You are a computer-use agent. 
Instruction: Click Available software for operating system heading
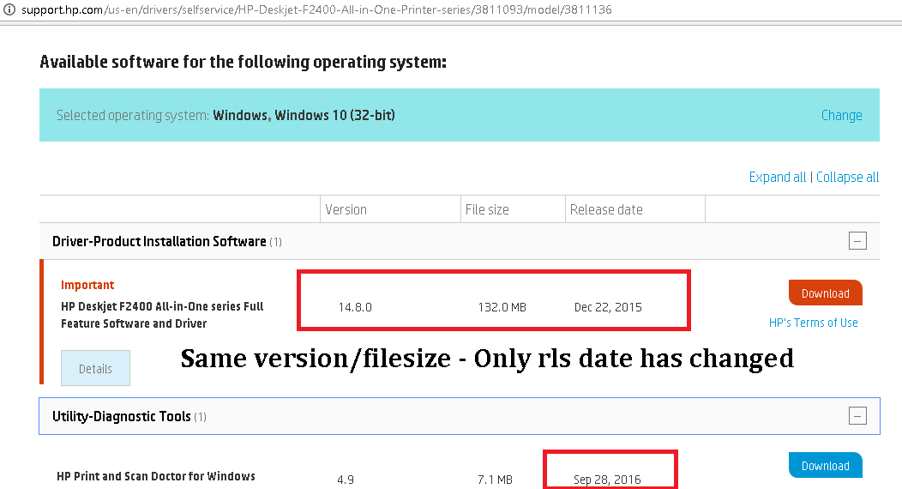coord(243,62)
